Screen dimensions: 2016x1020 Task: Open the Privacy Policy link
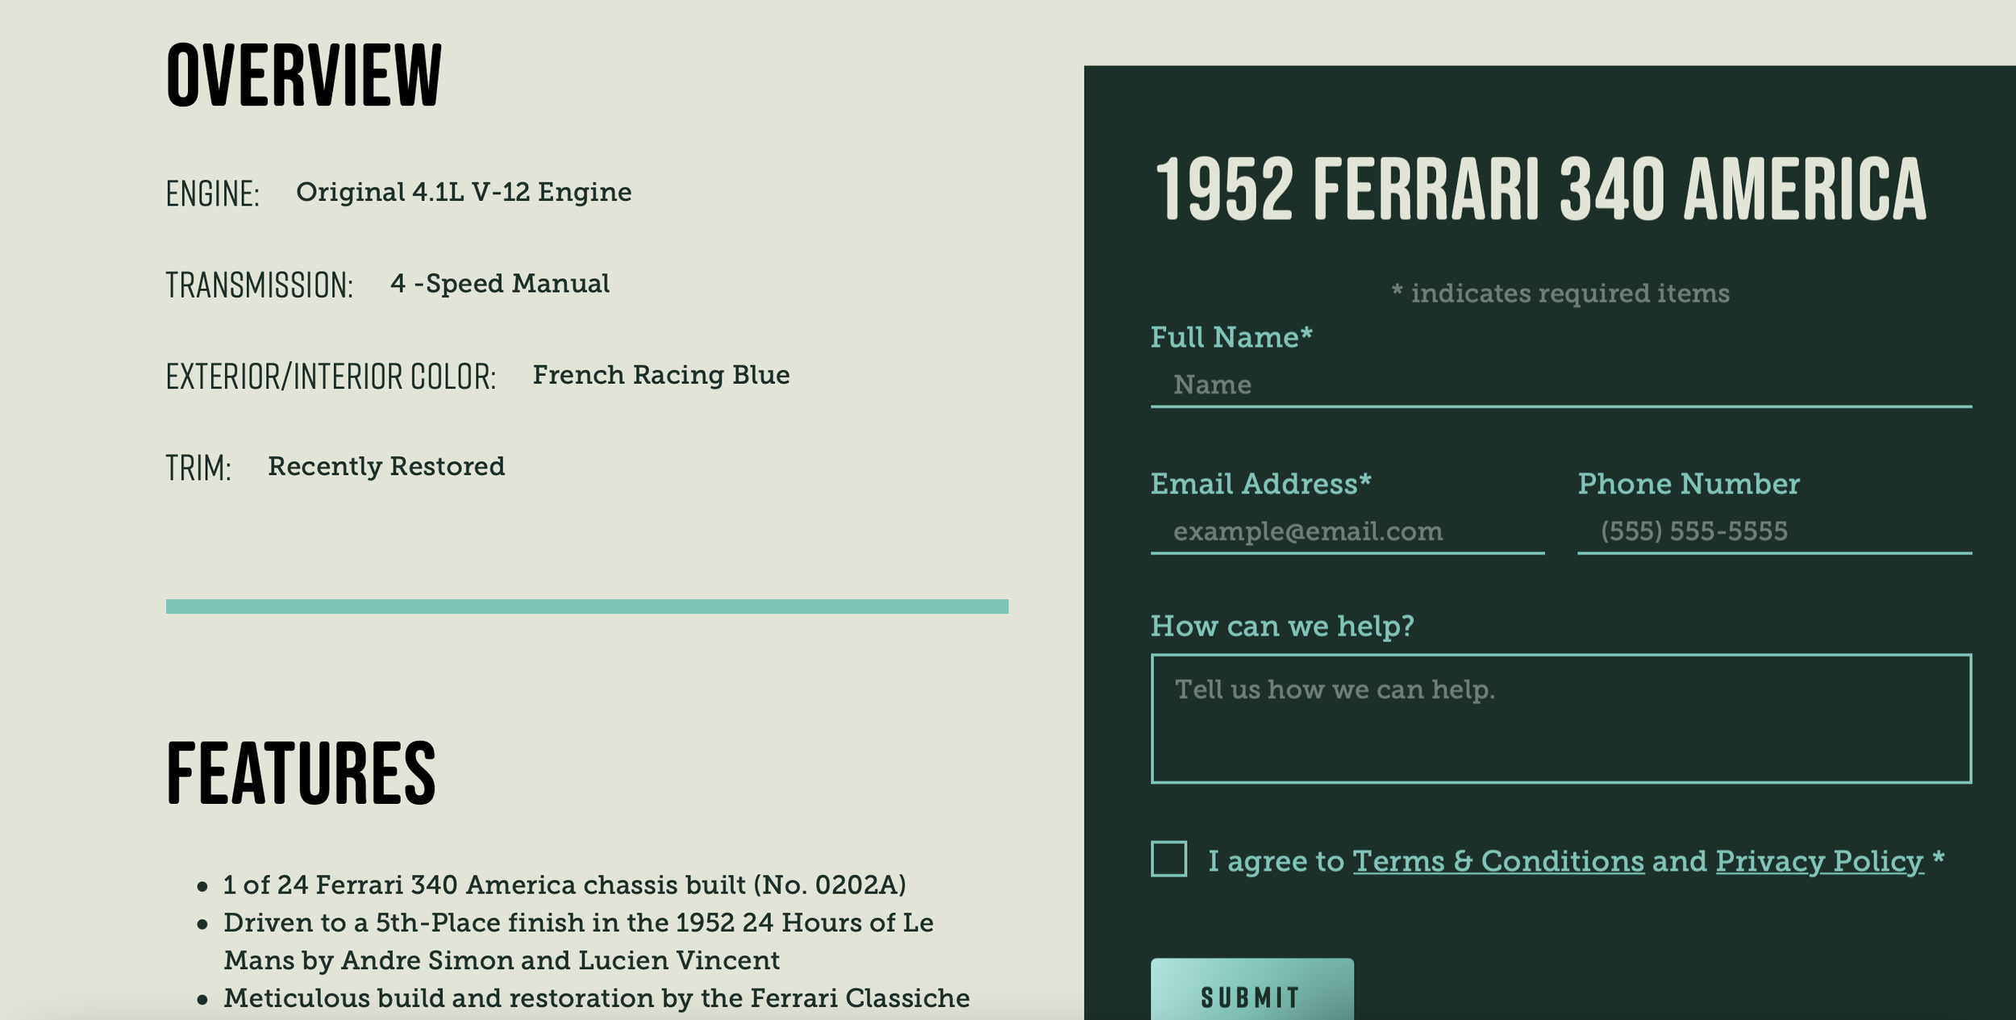tap(1819, 861)
